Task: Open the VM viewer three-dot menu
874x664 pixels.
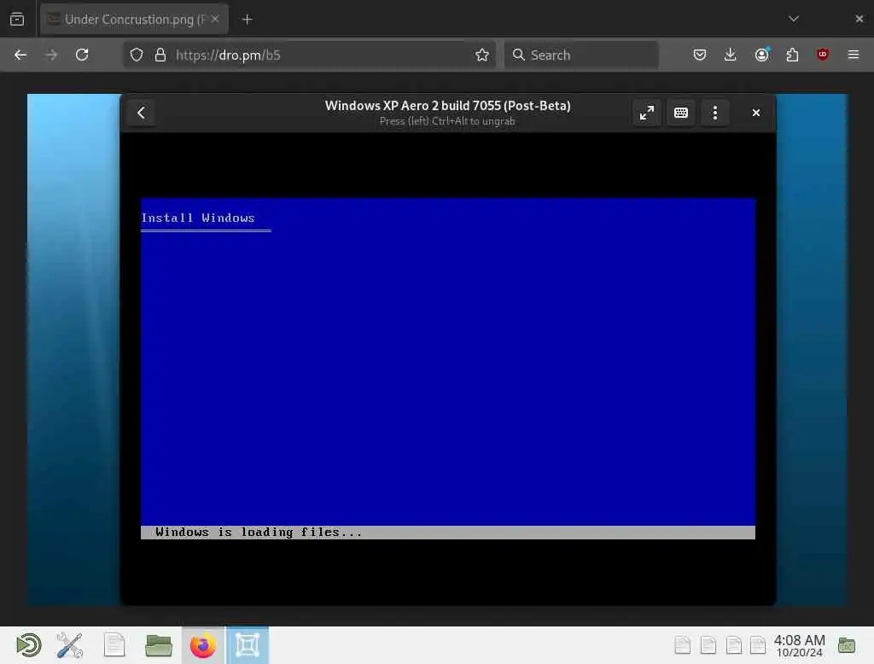Action: click(715, 114)
